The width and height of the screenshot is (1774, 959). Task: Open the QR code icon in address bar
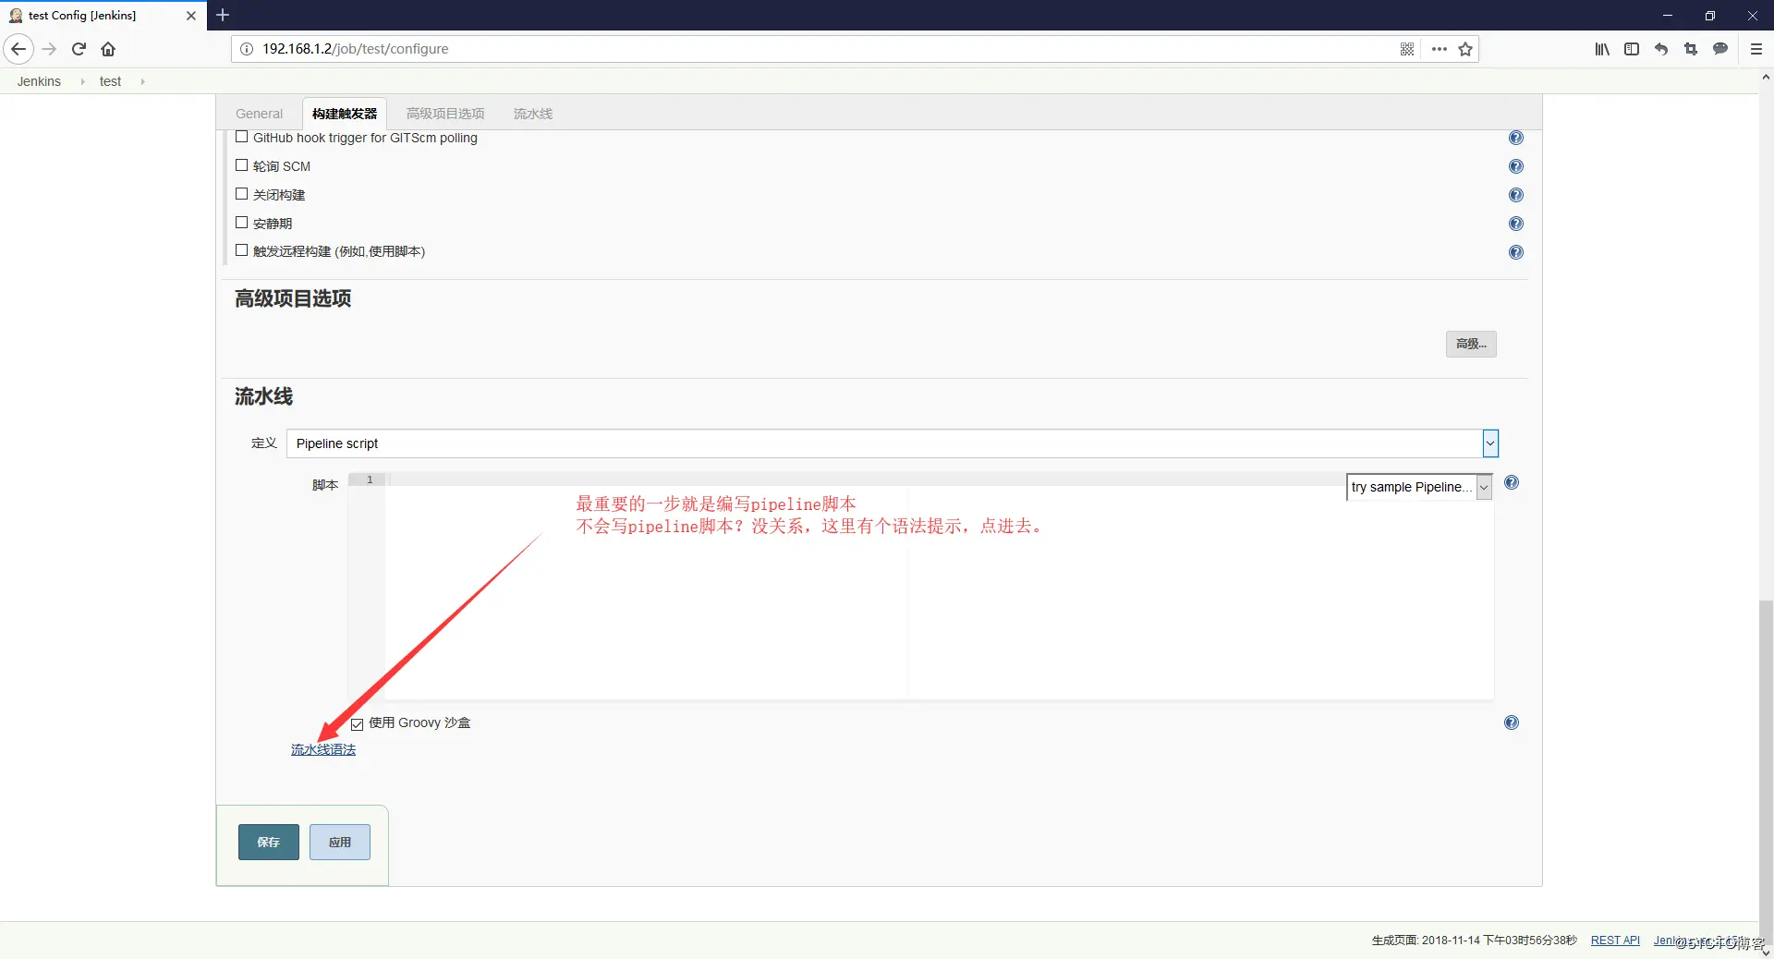pos(1407,49)
